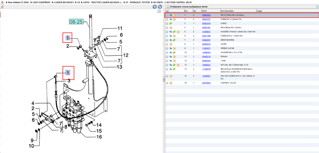The image size is (319, 153).
Task: Open part number 83947277 link
Action: click(206, 19)
